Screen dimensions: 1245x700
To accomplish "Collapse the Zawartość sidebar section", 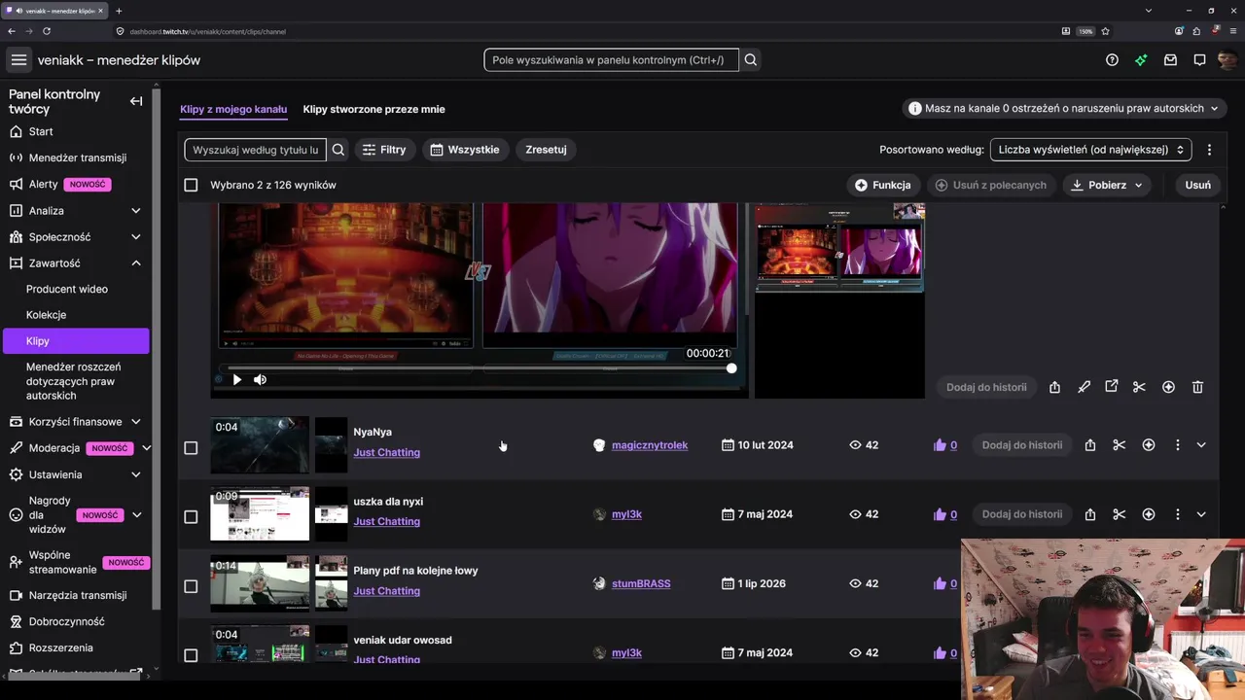I will pyautogui.click(x=136, y=263).
